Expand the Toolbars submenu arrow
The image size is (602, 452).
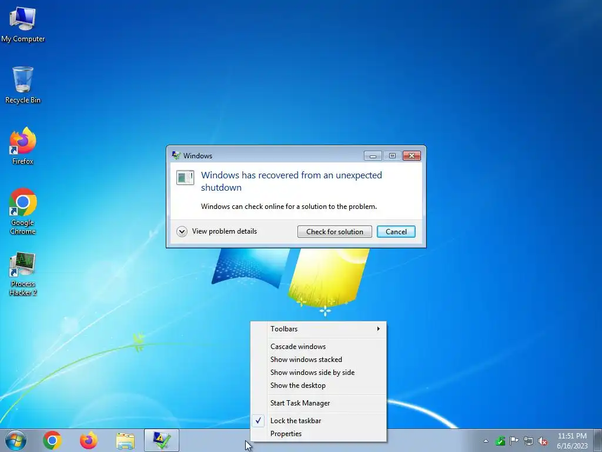pos(378,328)
